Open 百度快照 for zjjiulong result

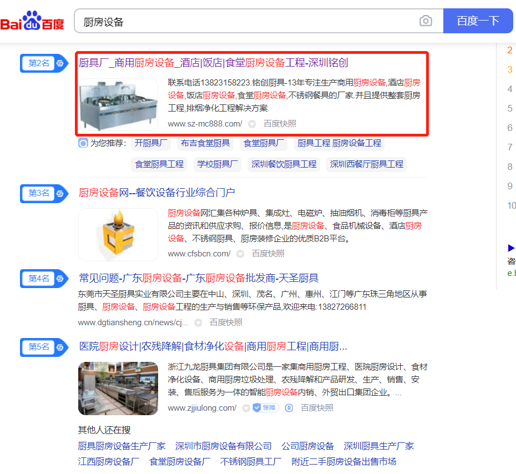click(317, 408)
